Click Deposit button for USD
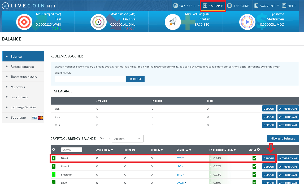304x184 pixels. coord(269,109)
